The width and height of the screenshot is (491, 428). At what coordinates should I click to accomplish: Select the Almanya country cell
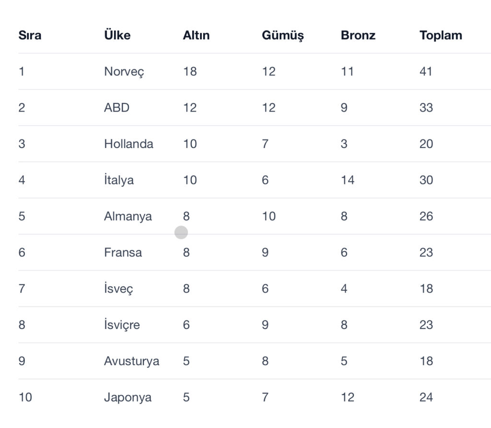point(128,216)
